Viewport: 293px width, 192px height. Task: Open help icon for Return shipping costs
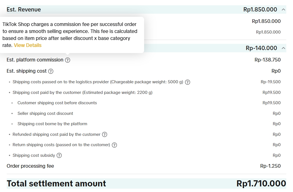pos(114,145)
